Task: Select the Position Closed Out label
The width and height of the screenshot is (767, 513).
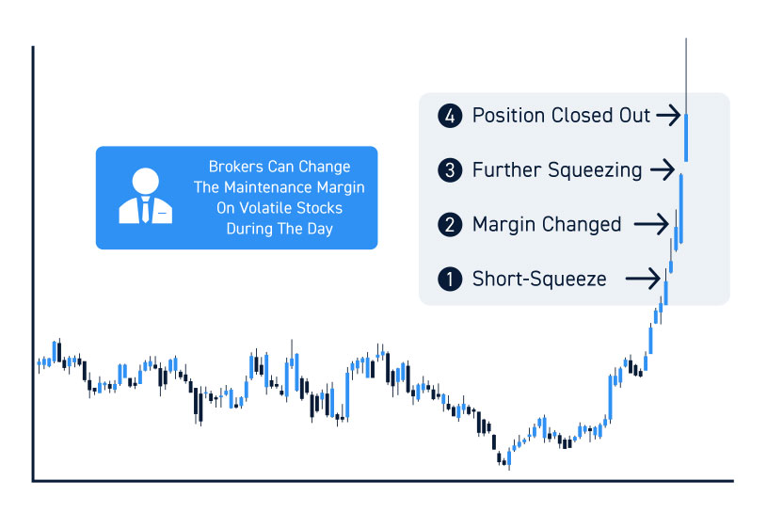Action: tap(561, 116)
